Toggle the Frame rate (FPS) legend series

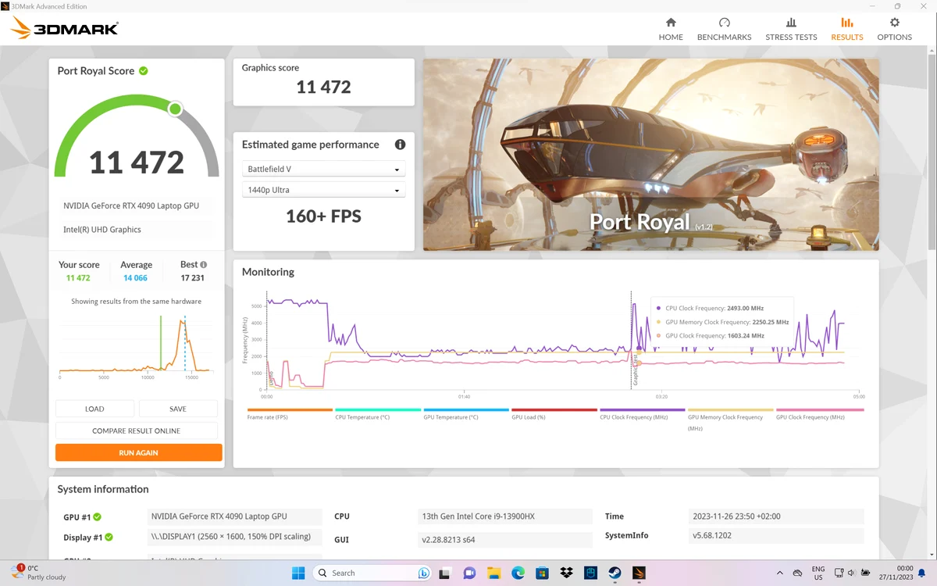point(290,413)
